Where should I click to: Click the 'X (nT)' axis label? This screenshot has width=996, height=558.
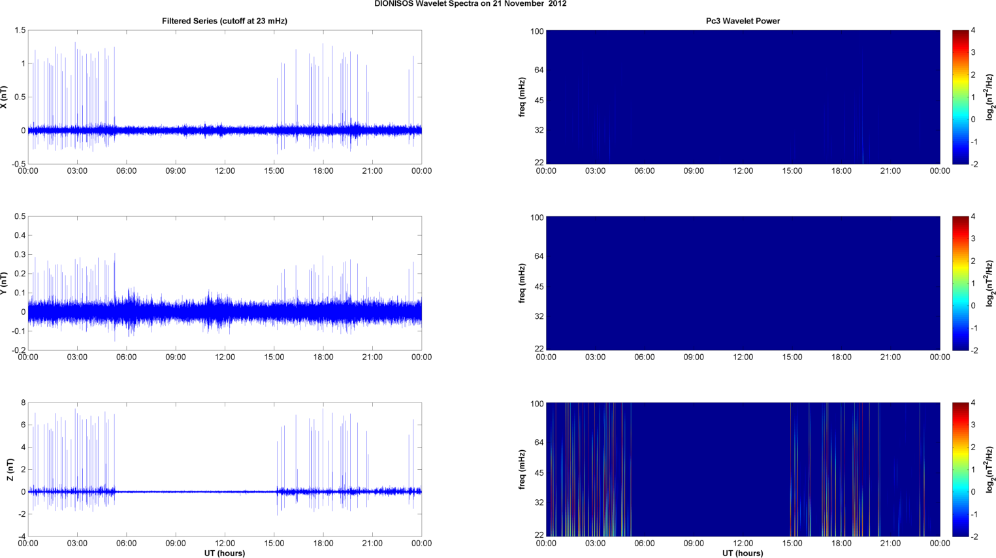point(5,97)
